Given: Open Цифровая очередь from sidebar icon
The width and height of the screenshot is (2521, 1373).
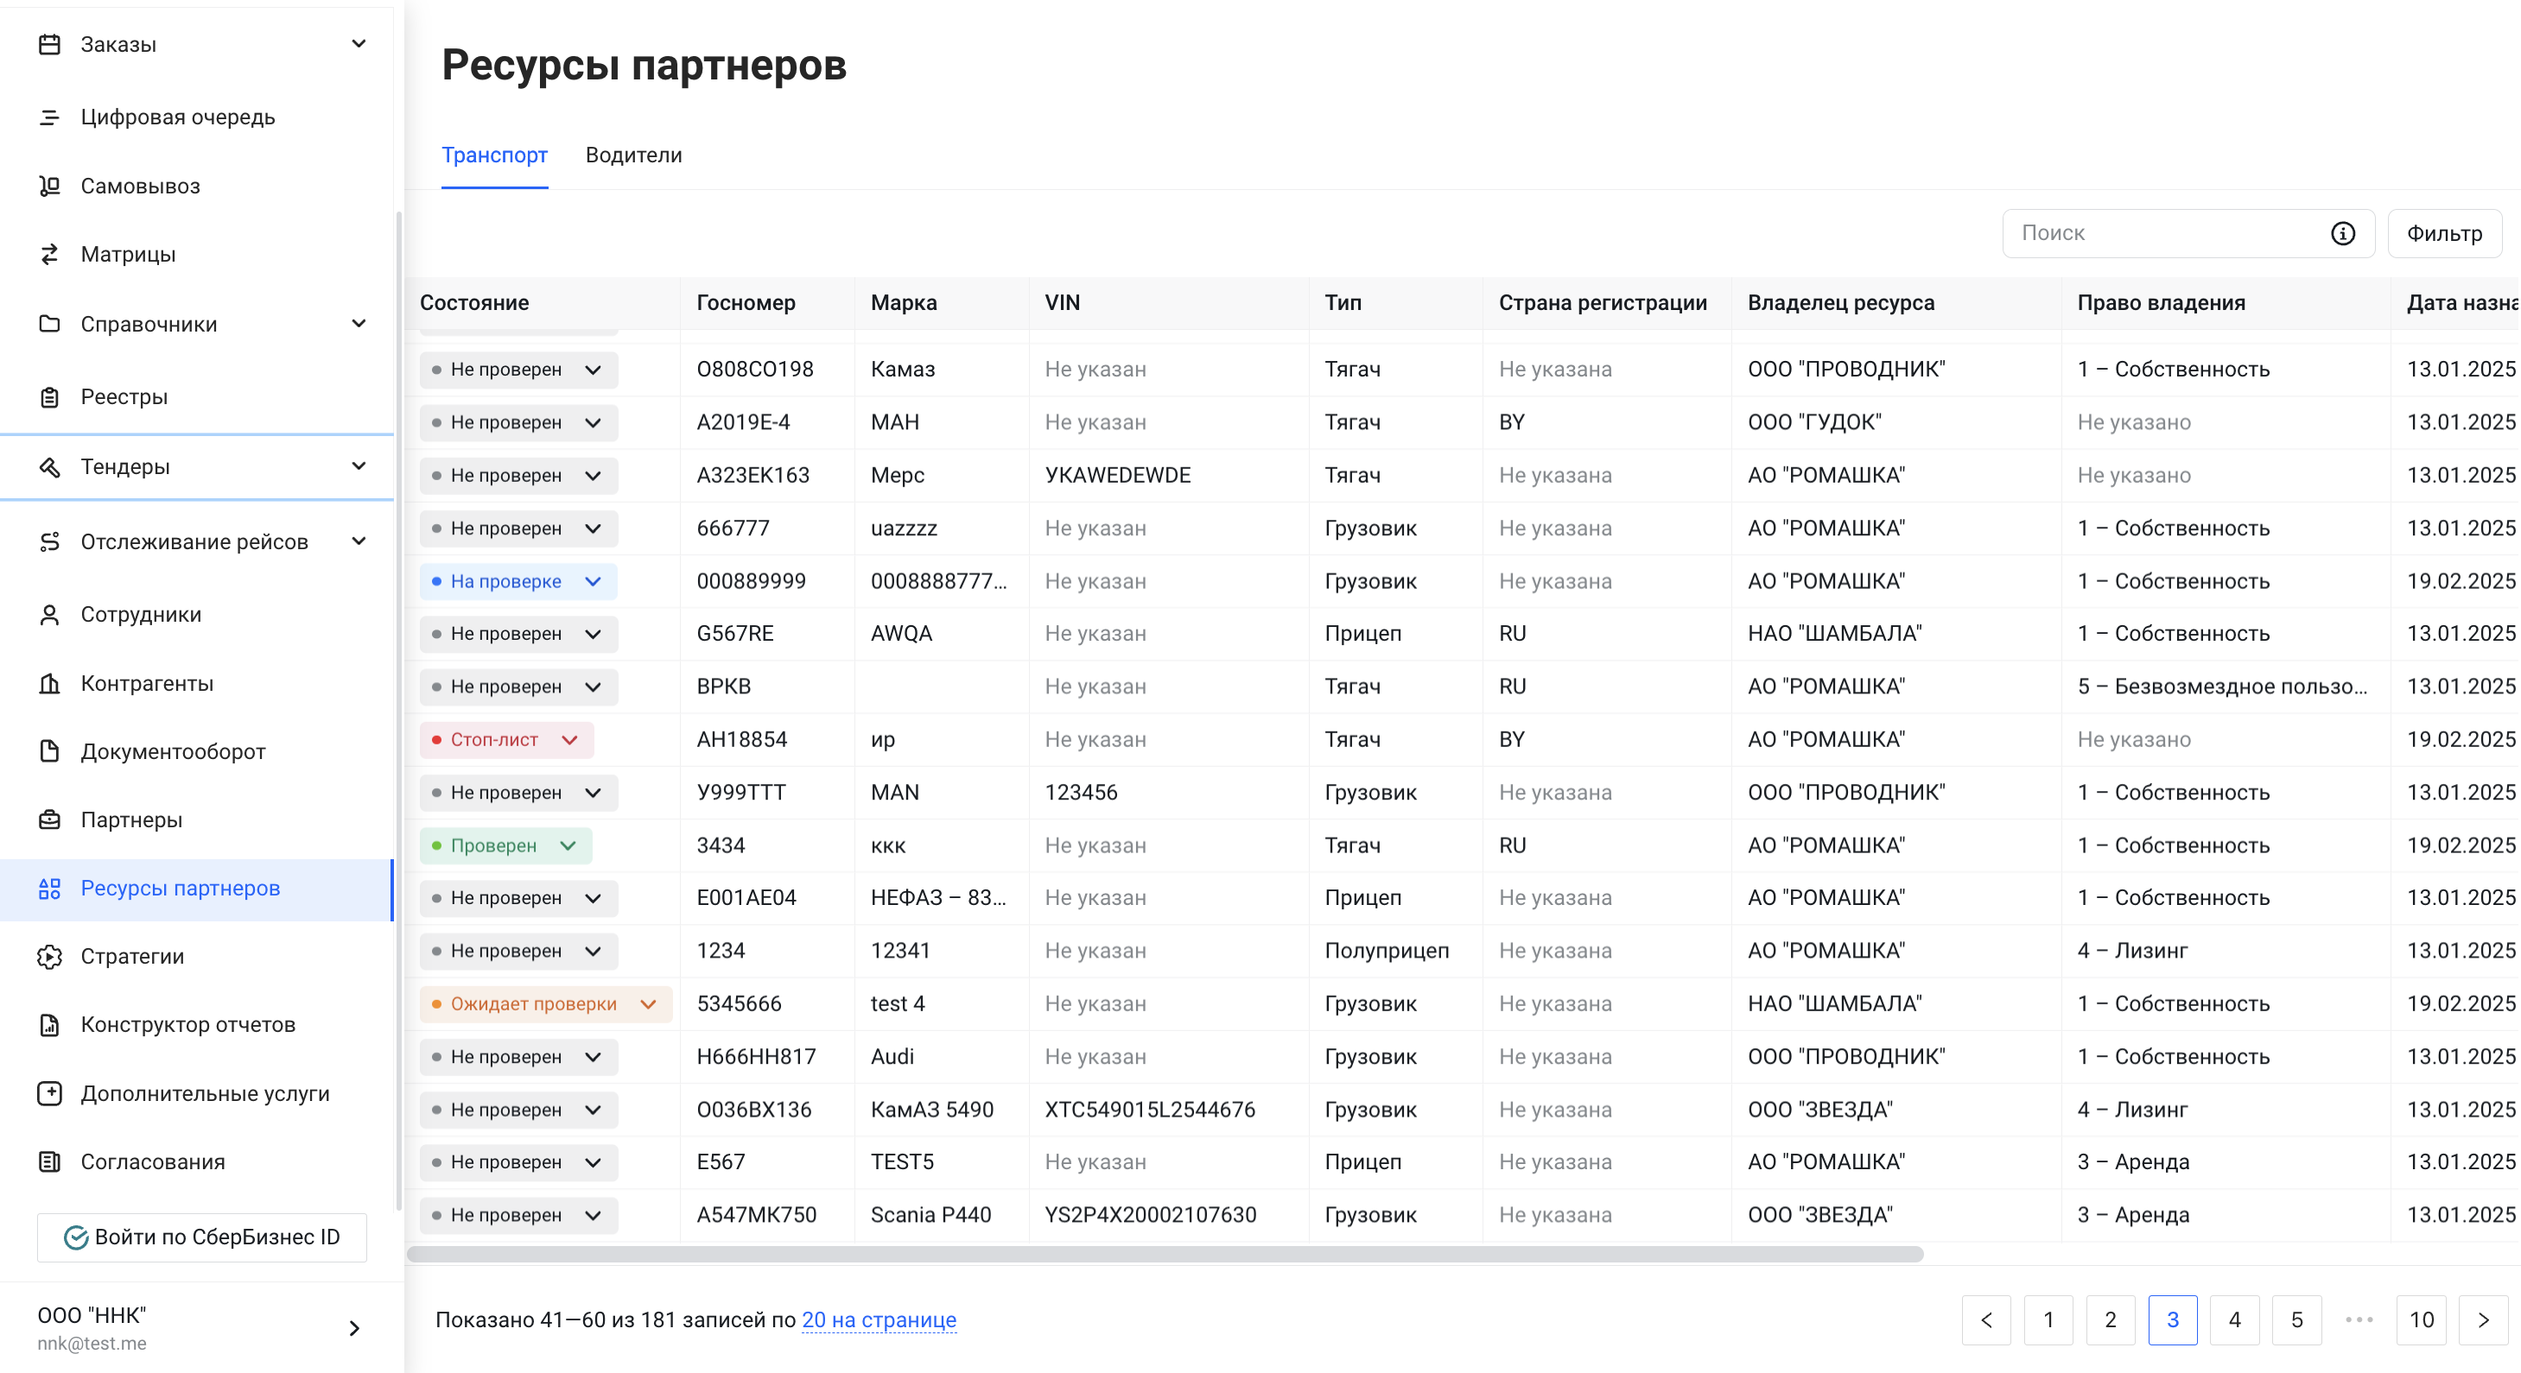Looking at the screenshot, I should coord(49,117).
